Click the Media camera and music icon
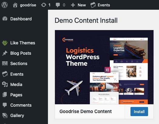The image size is (159, 124). coord(5,84)
